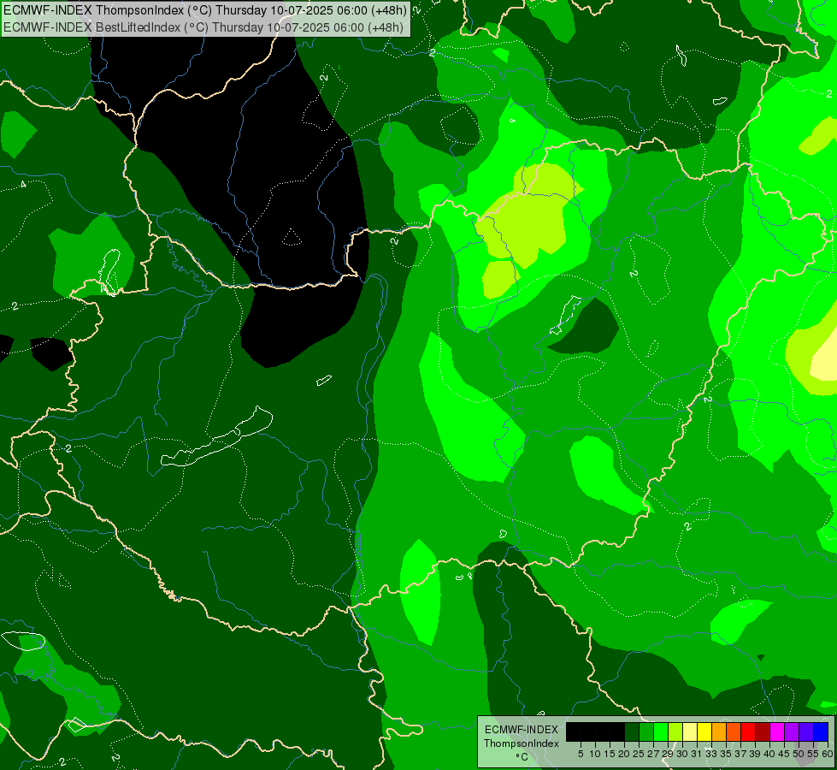This screenshot has width=837, height=770.
Task: Select the pale yellow 30–31 legend swatch
Action: [x=690, y=731]
